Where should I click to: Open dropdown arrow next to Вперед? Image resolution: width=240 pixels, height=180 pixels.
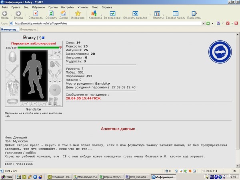pos(26,15)
